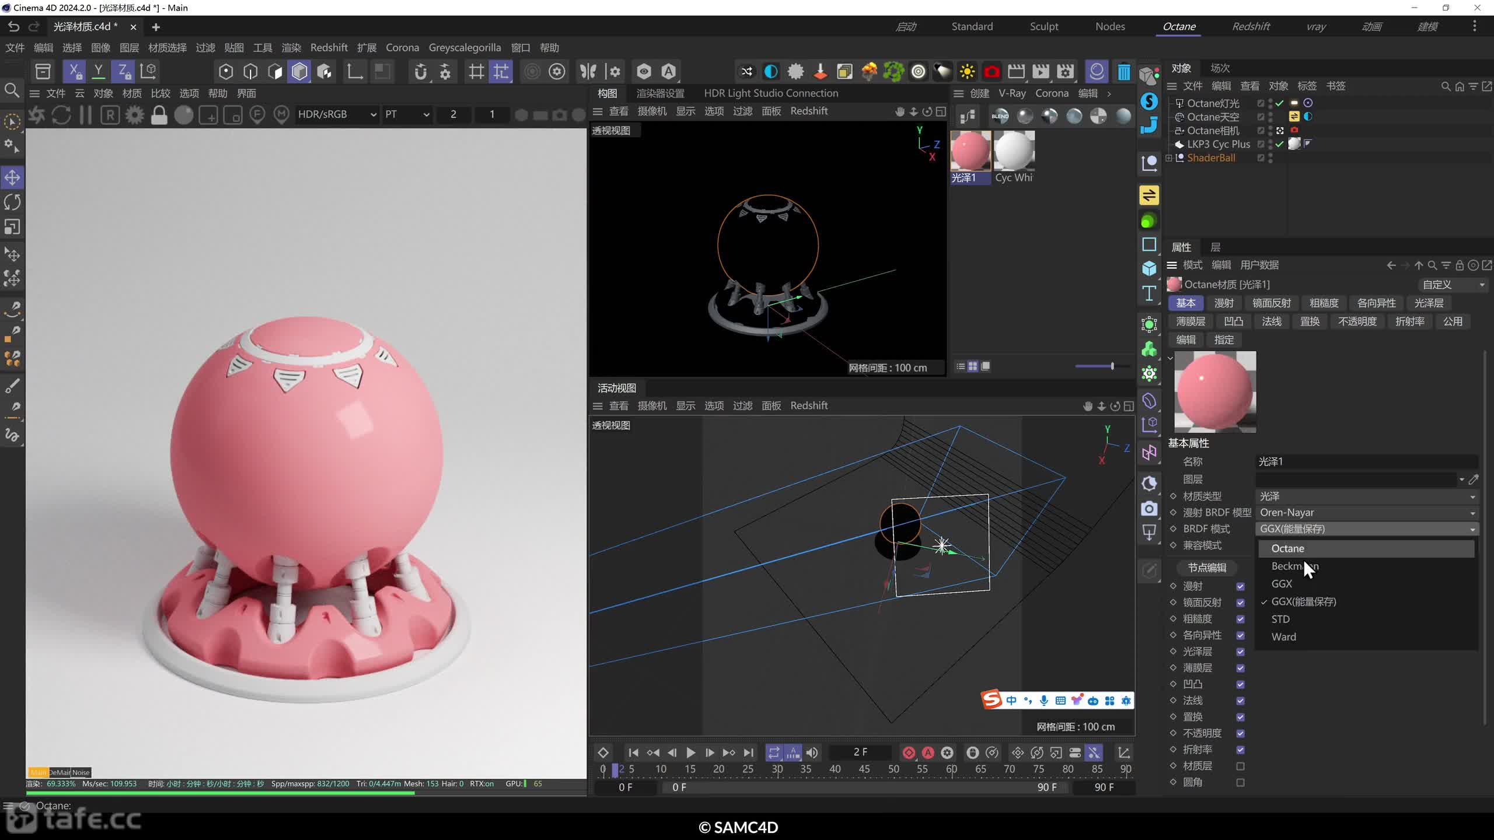Screen dimensions: 1494x840
Task: Open the Greyscalegorilla menu
Action: (465, 48)
